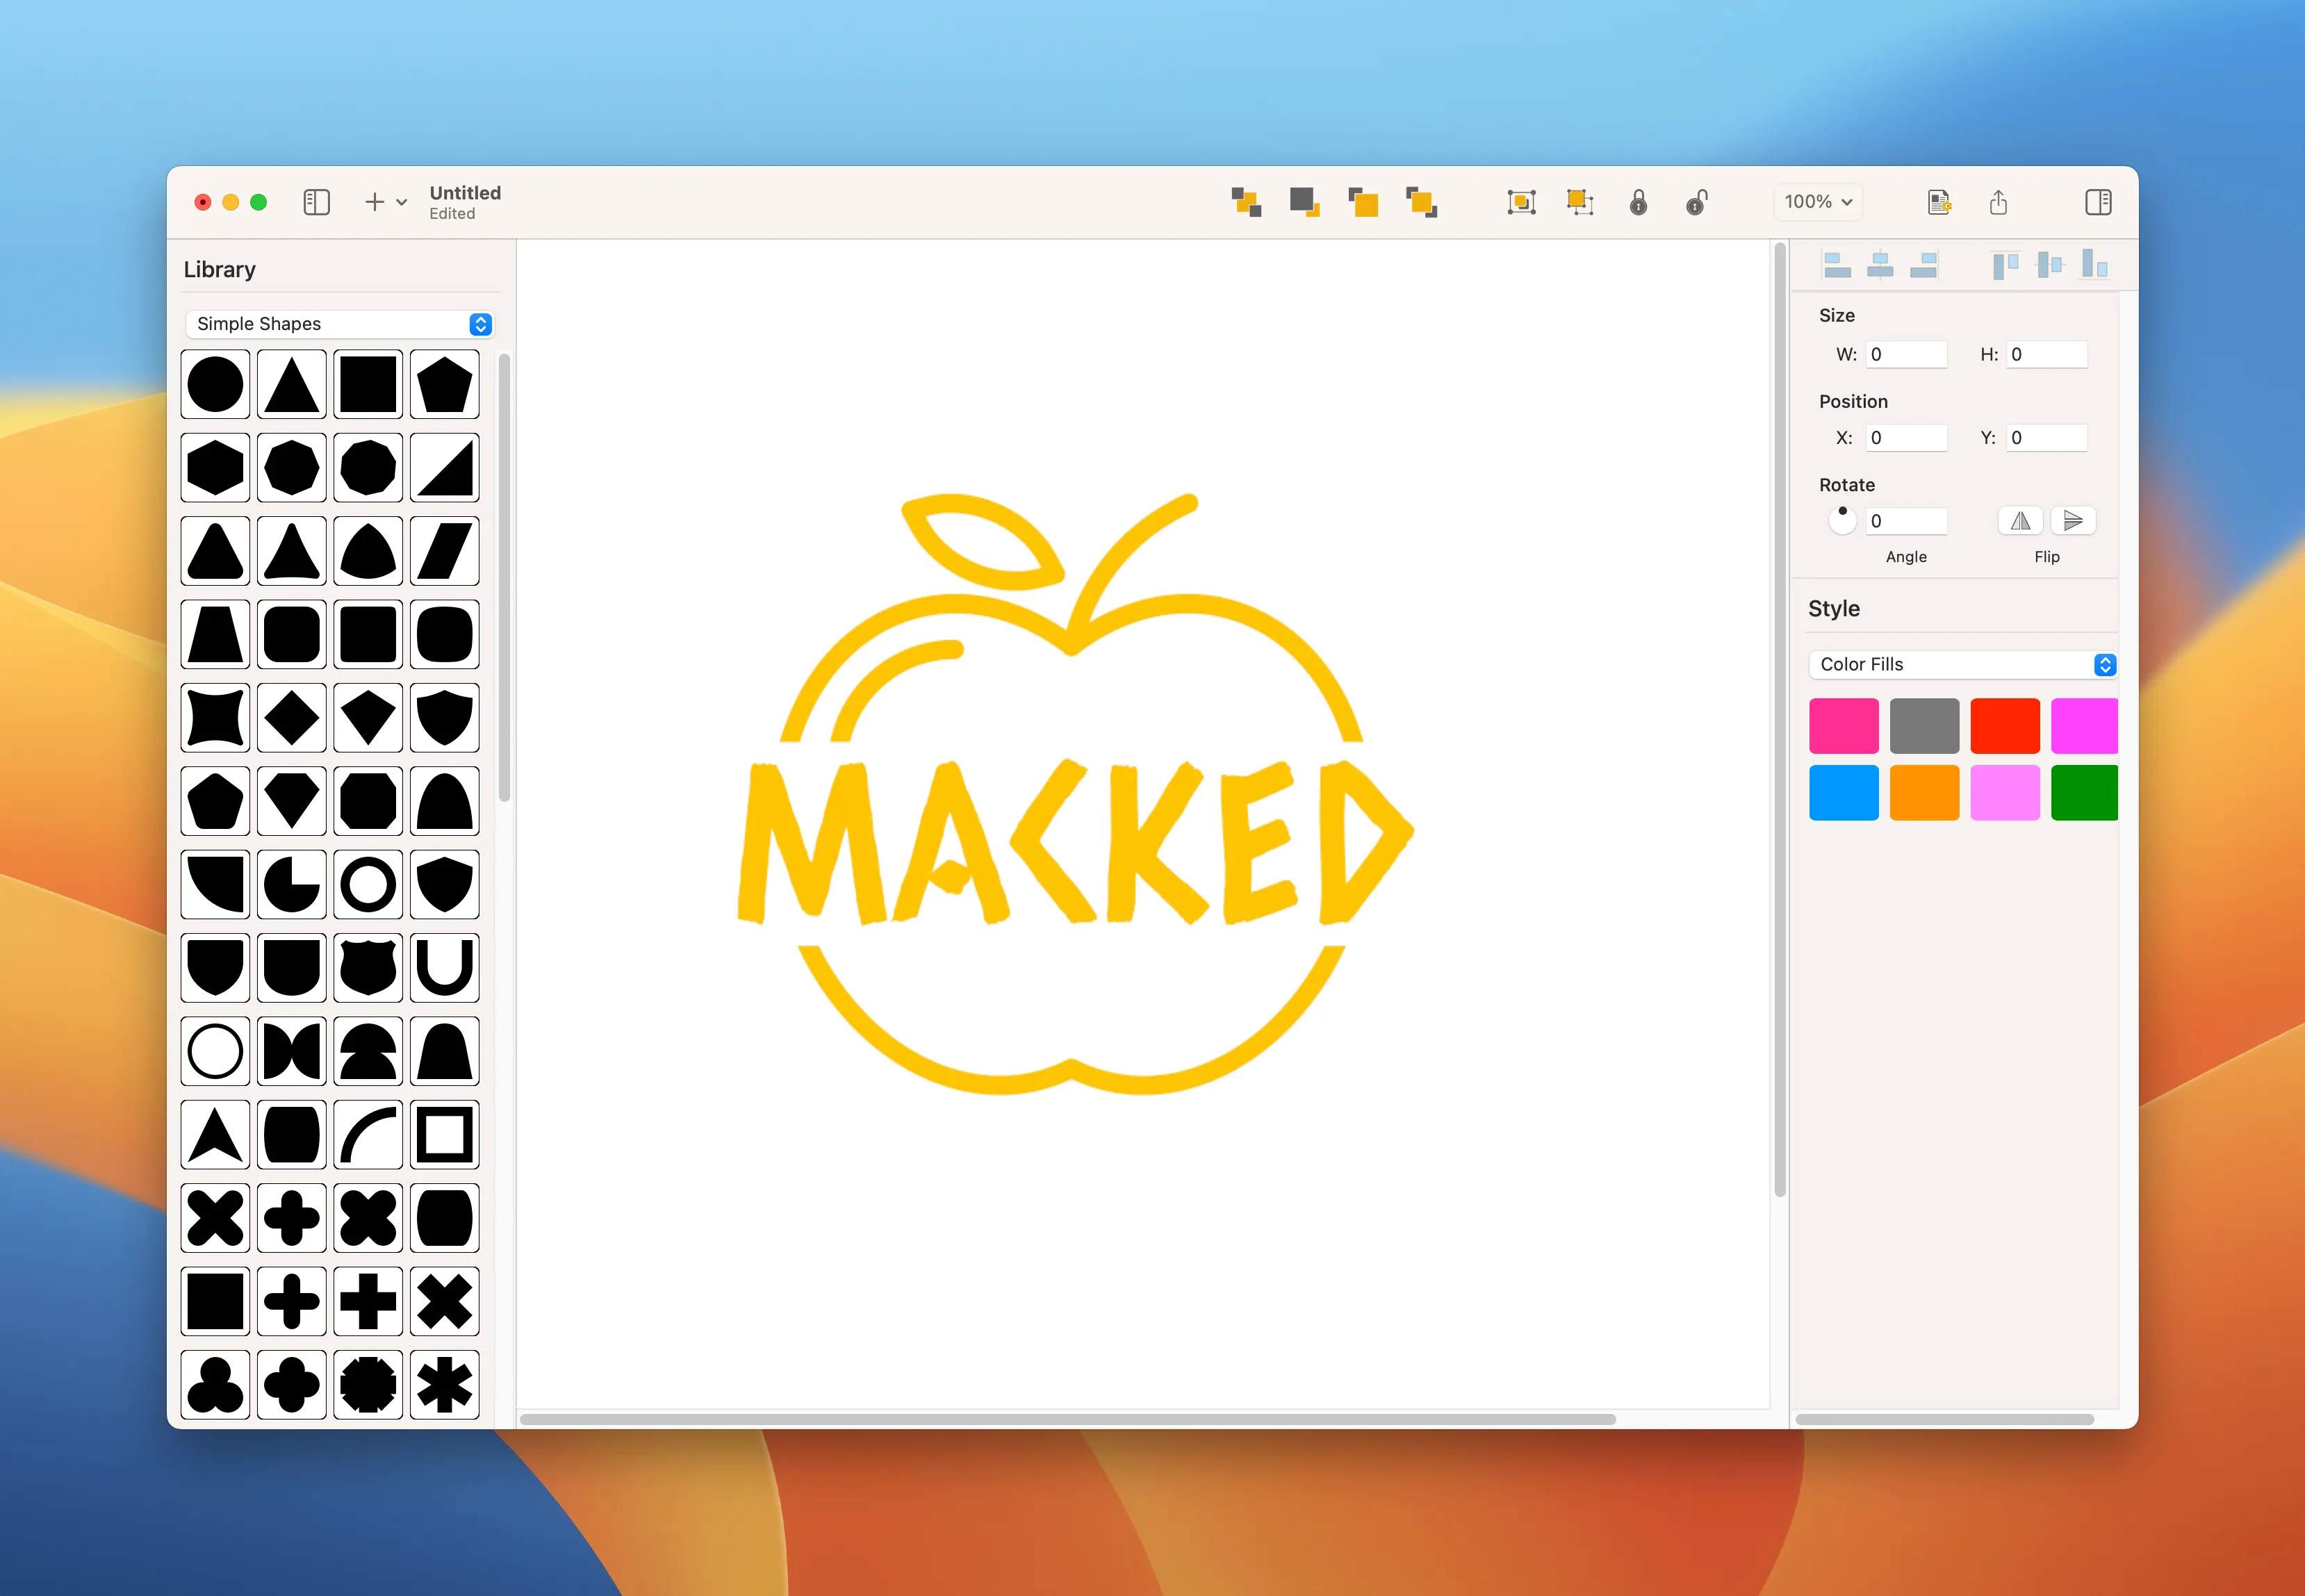Image resolution: width=2305 pixels, height=1596 pixels.
Task: Click the X position input field
Action: point(1906,438)
